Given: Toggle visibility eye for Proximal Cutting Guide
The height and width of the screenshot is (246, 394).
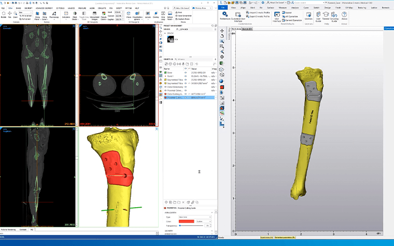Looking at the screenshot, I should click(x=186, y=97).
